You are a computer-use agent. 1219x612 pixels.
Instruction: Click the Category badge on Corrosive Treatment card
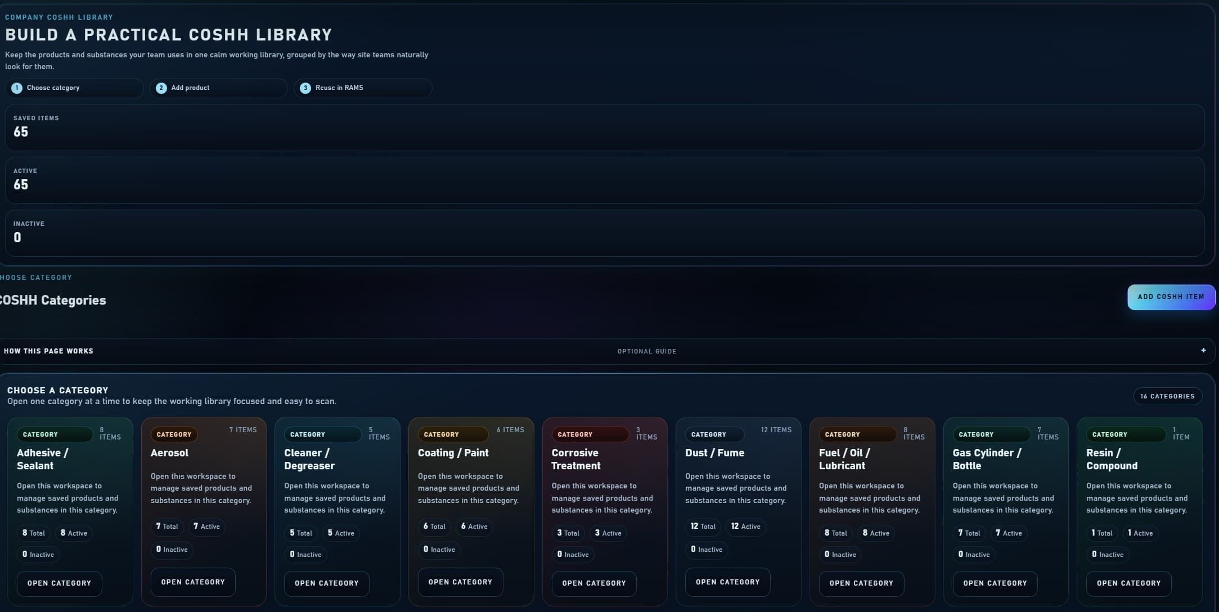(590, 434)
